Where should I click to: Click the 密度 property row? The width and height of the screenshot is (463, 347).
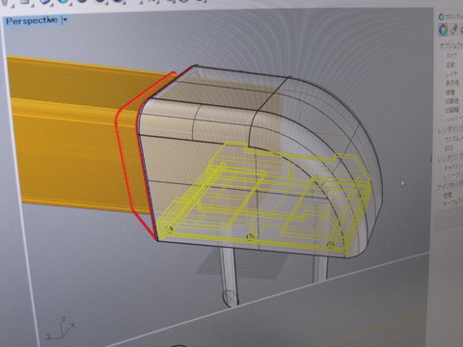(x=448, y=195)
